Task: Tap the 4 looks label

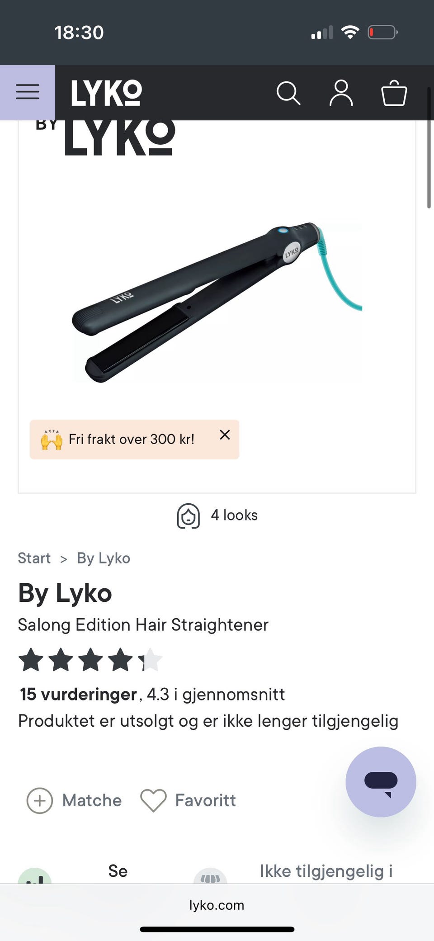Action: 234,515
